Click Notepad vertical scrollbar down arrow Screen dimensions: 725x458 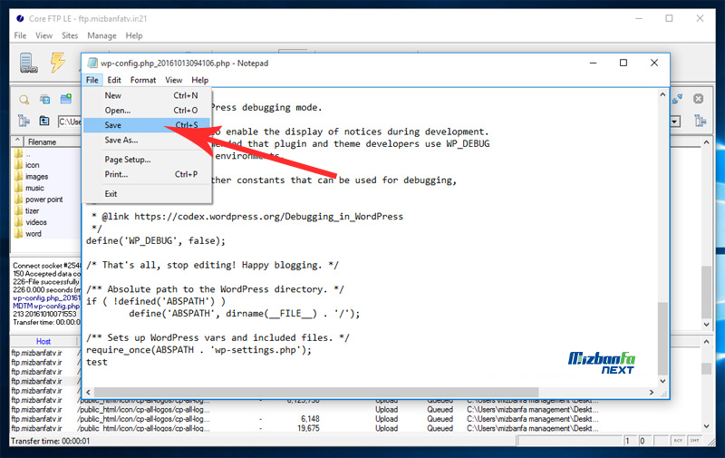[662, 381]
